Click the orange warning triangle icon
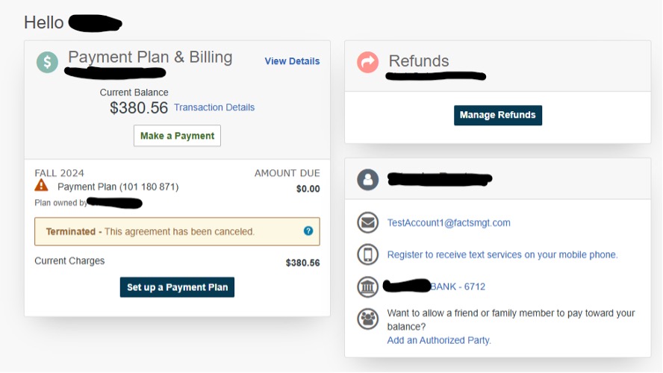This screenshot has width=663, height=373. pyautogui.click(x=42, y=186)
